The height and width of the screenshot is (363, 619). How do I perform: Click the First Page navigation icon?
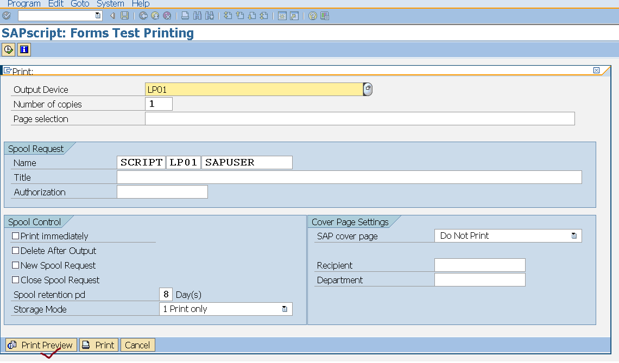coord(228,16)
